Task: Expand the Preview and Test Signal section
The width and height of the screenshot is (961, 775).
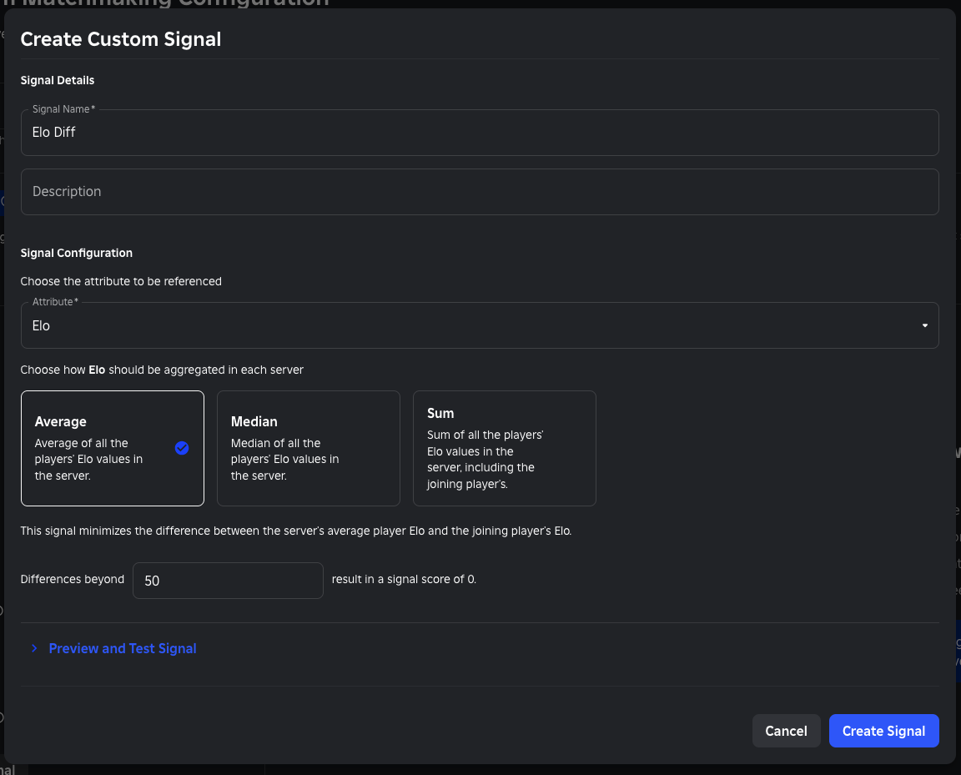Action: pyautogui.click(x=122, y=648)
